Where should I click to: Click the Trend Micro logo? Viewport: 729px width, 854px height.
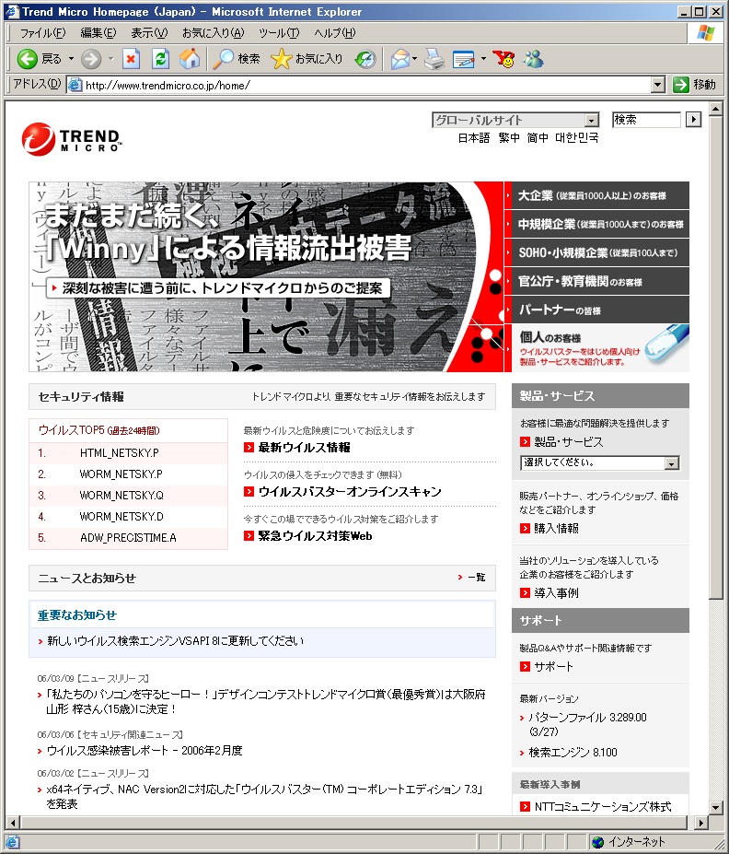pos(71,139)
